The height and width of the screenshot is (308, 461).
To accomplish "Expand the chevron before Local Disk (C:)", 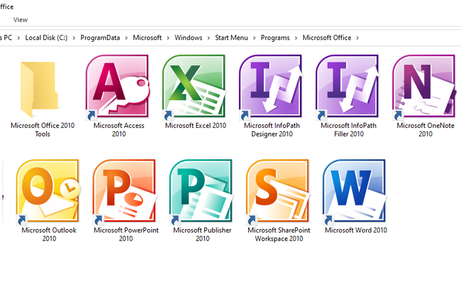I will click(x=18, y=38).
